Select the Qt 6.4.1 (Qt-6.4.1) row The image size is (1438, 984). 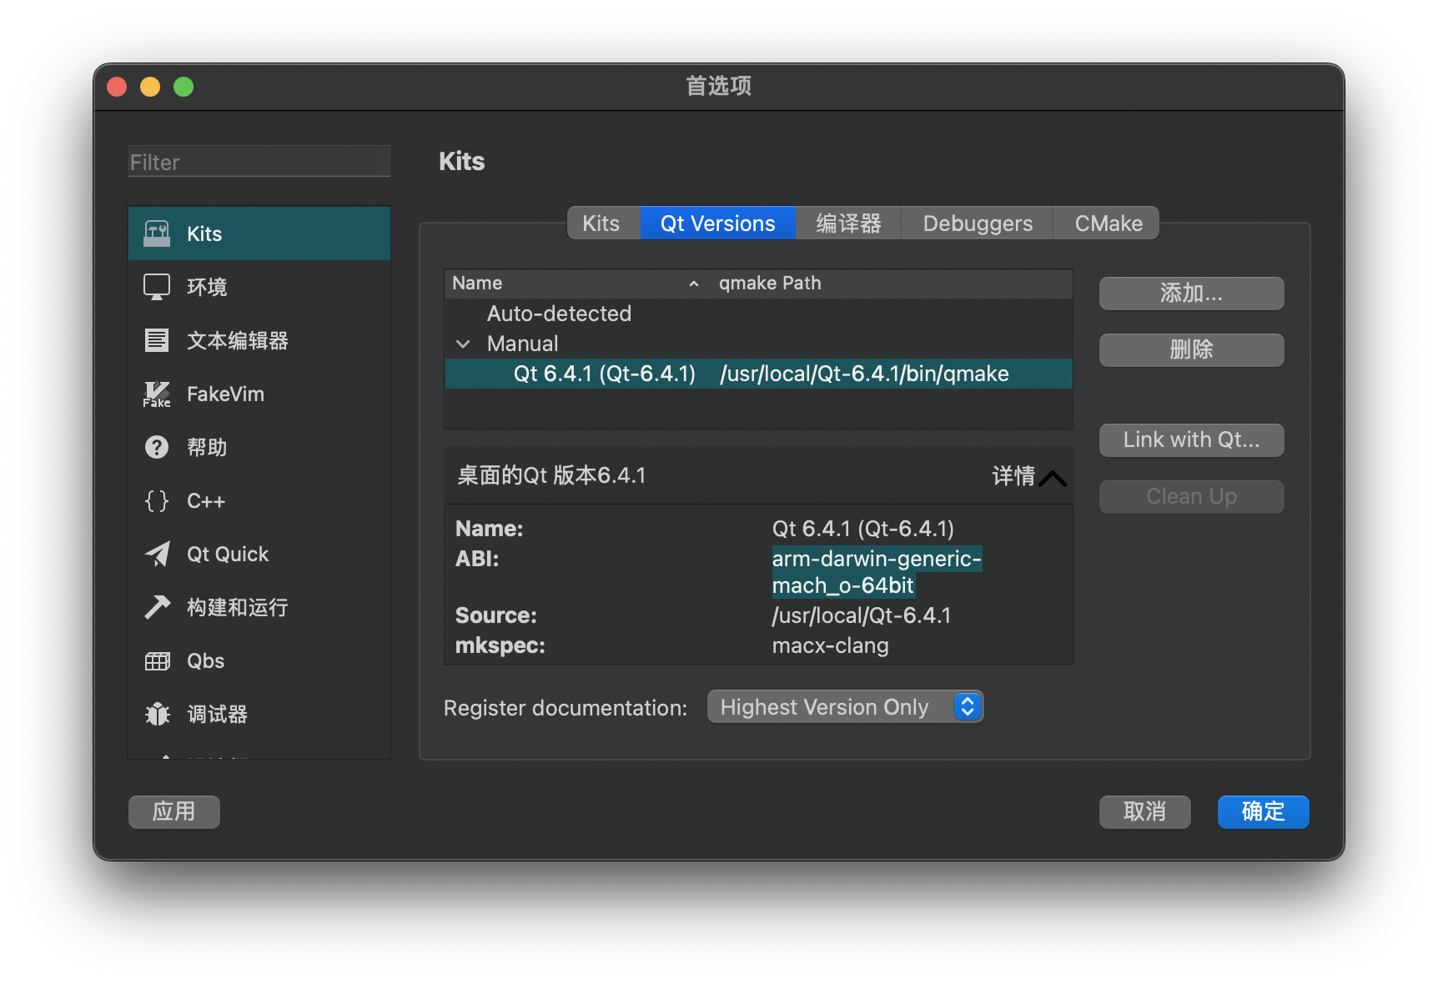(x=758, y=374)
